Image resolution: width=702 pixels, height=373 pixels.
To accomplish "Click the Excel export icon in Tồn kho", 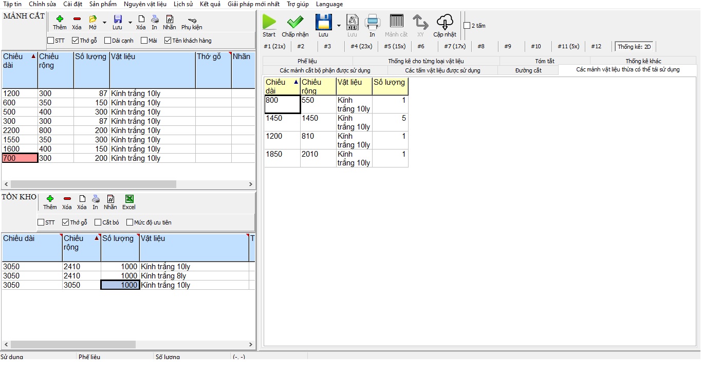I will coord(129,199).
